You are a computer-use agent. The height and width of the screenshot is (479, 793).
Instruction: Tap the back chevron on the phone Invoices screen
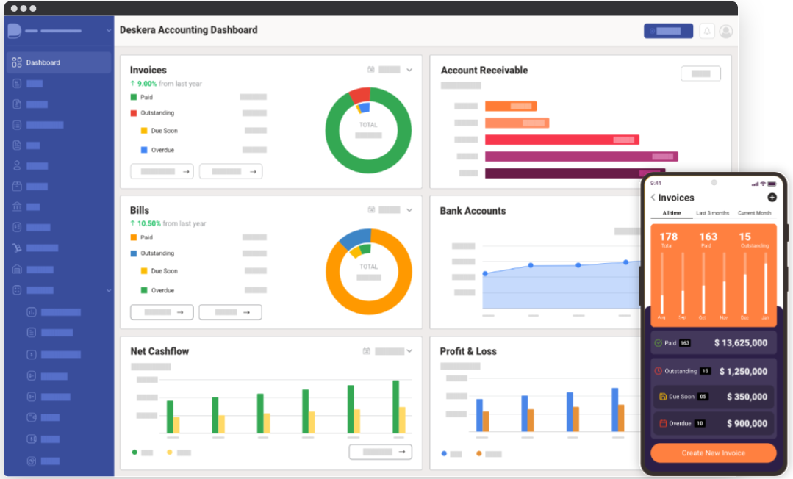coord(653,198)
